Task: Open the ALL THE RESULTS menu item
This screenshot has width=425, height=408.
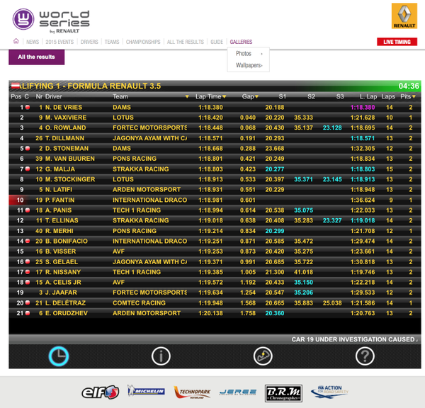Action: (x=186, y=42)
